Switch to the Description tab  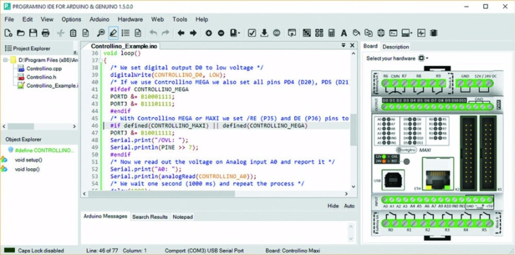[x=396, y=47]
